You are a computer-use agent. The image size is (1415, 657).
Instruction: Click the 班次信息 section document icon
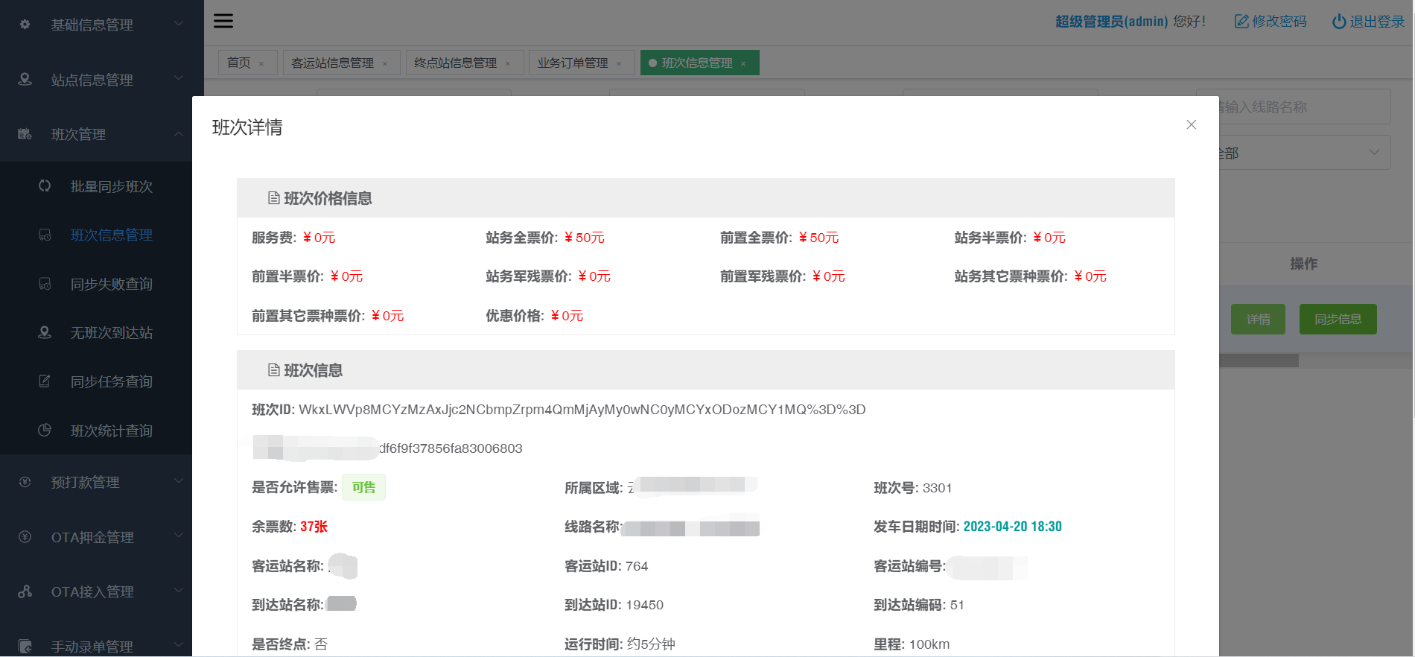point(273,370)
